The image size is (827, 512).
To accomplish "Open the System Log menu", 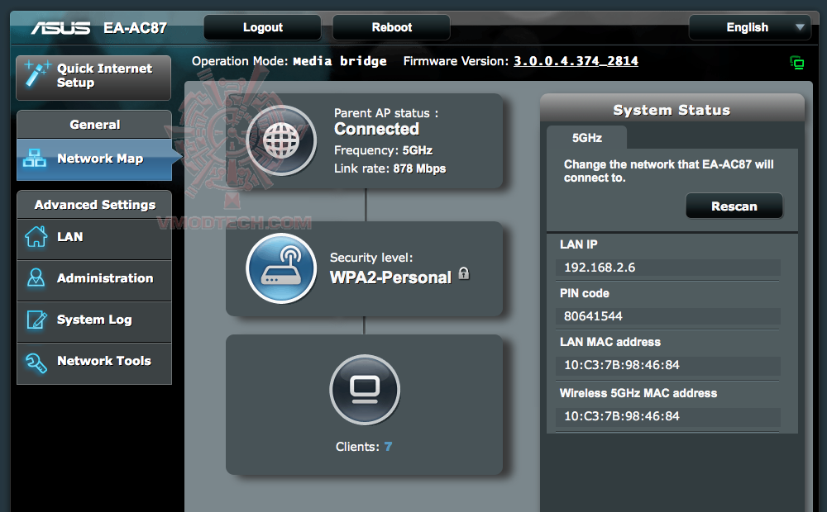I will (x=94, y=320).
